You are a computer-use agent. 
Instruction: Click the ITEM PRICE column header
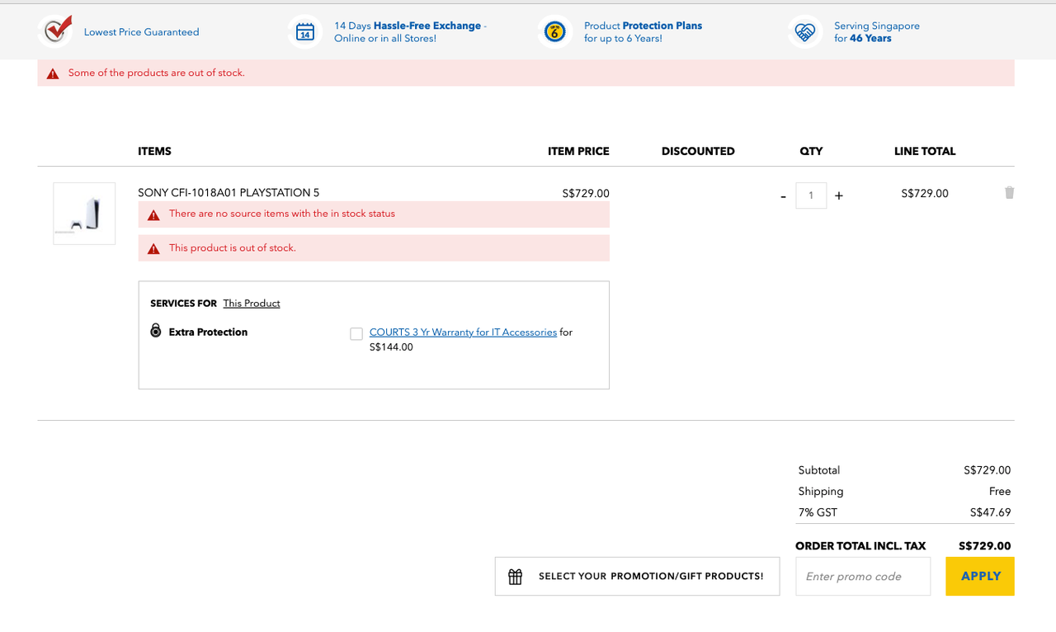[578, 152]
